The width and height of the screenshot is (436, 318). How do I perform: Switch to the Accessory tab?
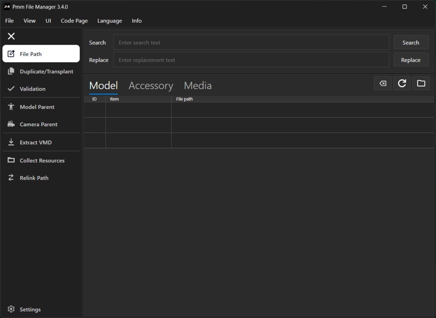coord(151,85)
